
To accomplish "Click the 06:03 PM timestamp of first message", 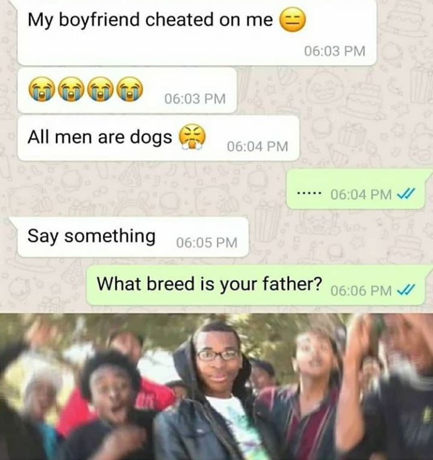I will (x=335, y=51).
